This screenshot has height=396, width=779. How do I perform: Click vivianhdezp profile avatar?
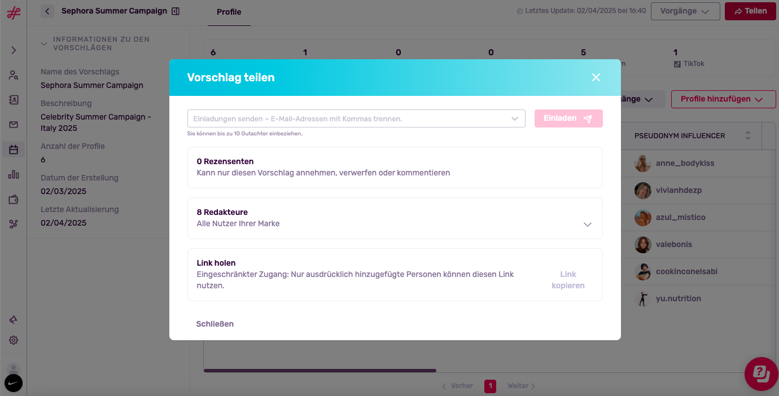point(643,191)
